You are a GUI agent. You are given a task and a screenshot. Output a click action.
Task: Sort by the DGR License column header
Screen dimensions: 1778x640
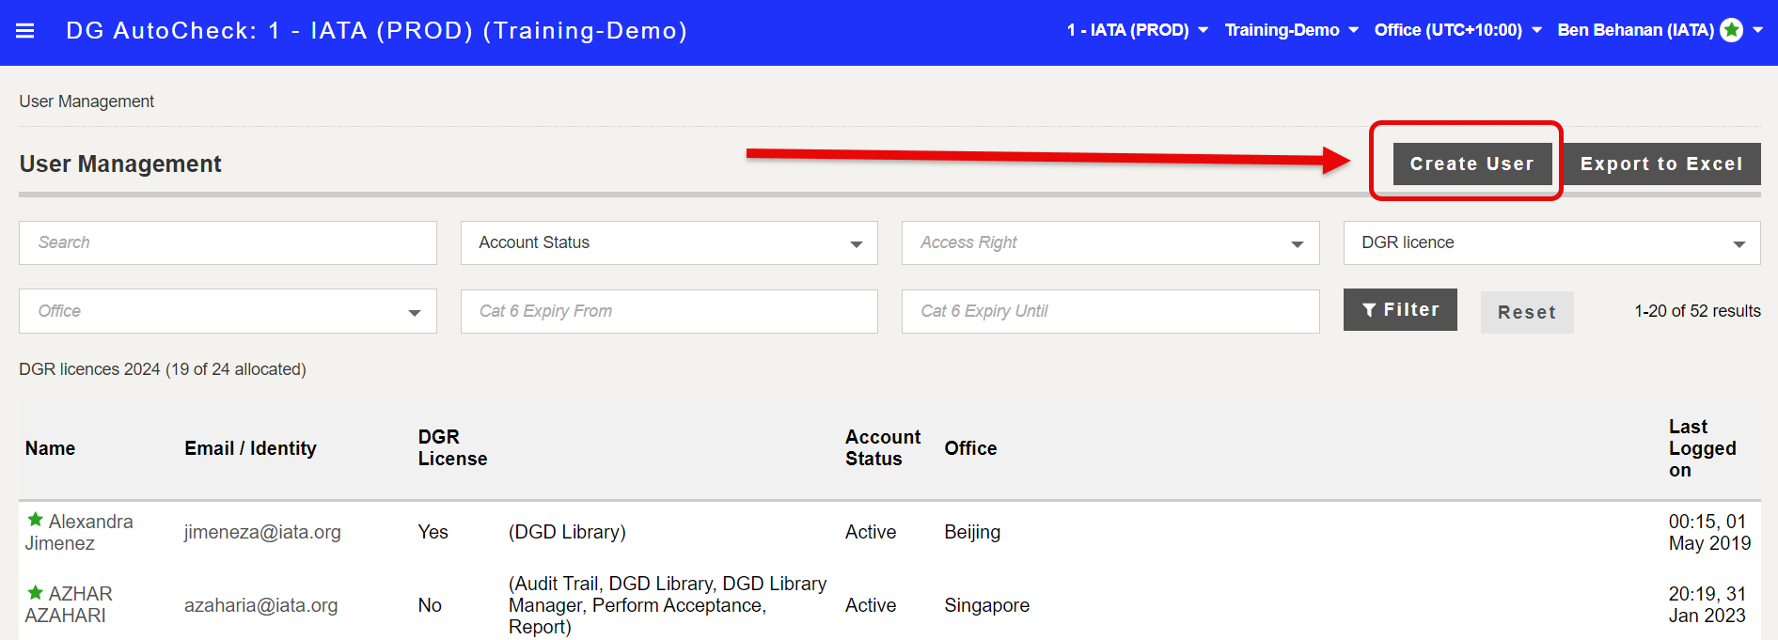click(x=452, y=448)
